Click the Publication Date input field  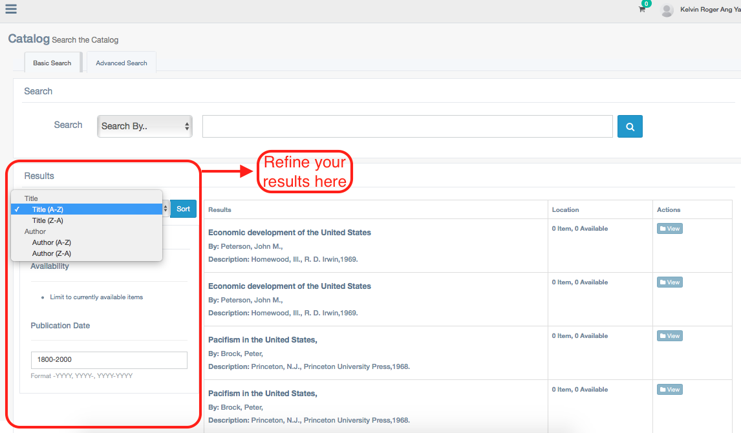coord(109,360)
